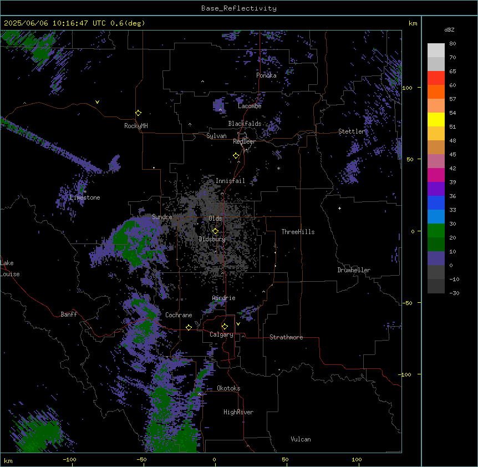Click the Strathmore label
This screenshot has width=478, height=467.
pos(286,337)
